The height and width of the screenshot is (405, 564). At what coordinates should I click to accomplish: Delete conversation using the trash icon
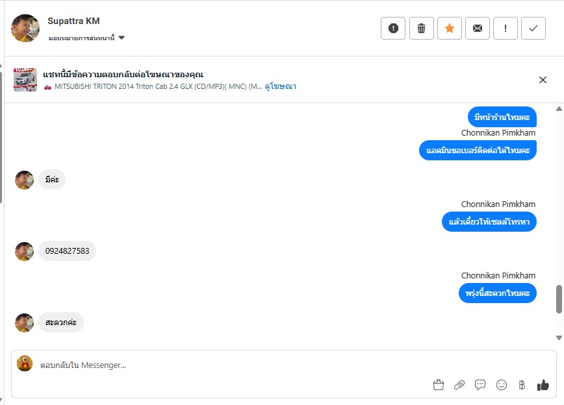click(421, 29)
